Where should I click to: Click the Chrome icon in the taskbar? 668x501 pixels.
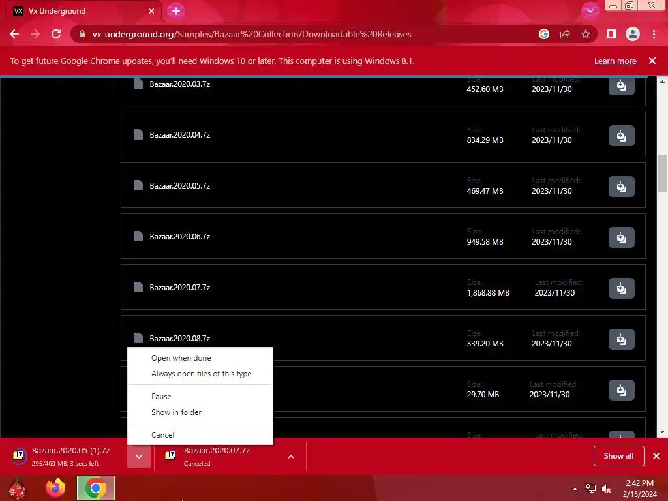[96, 488]
